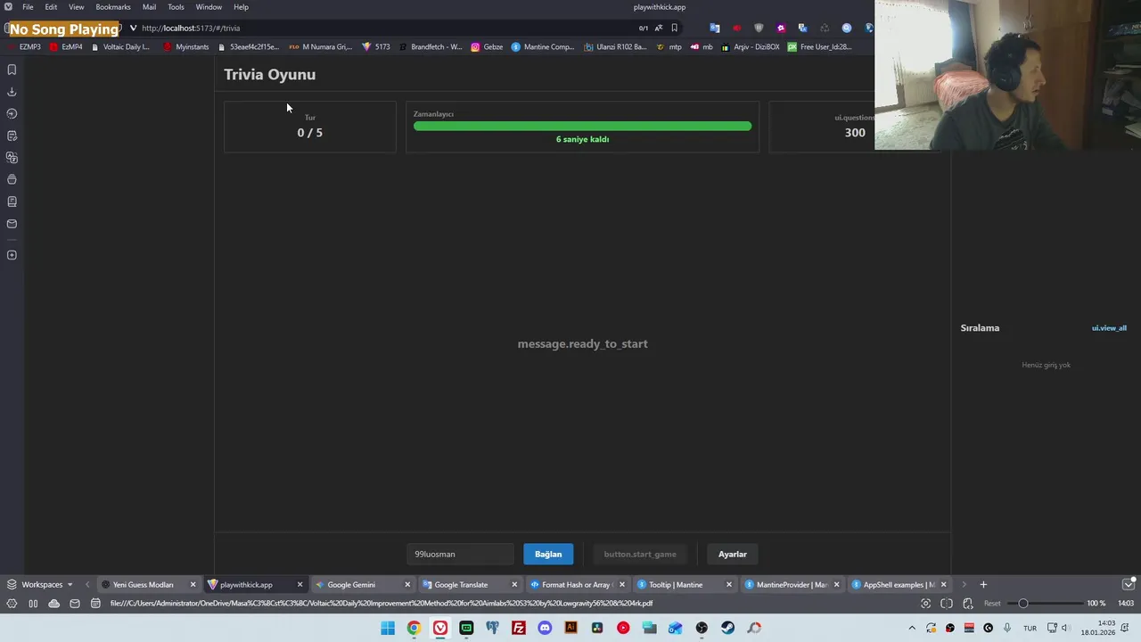Switch to MantineProvider tab
The image size is (1141, 642).
(791, 585)
